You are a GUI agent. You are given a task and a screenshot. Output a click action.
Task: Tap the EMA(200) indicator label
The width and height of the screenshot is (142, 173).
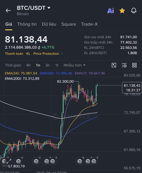click(22, 79)
